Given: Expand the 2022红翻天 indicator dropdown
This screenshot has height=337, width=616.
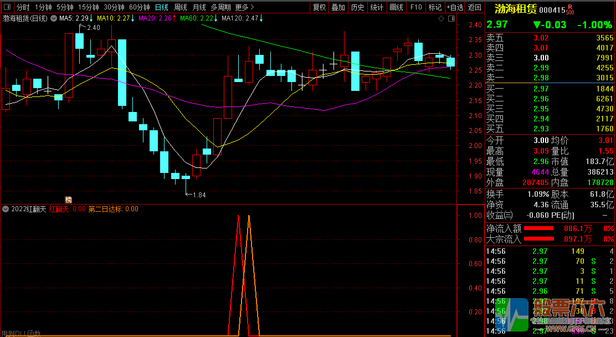Looking at the screenshot, I should 6,209.
